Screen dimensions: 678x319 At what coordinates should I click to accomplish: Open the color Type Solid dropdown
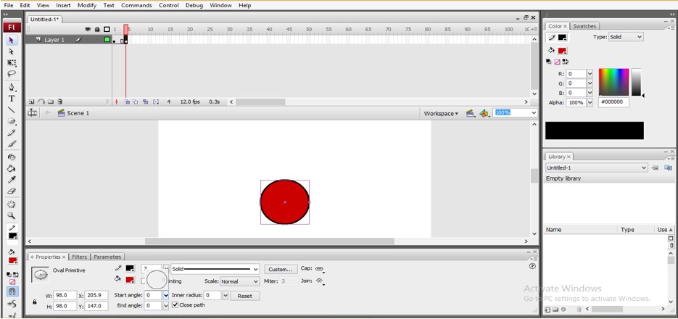626,37
